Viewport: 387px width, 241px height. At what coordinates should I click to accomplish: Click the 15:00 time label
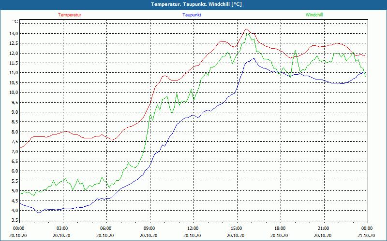pyautogui.click(x=237, y=228)
